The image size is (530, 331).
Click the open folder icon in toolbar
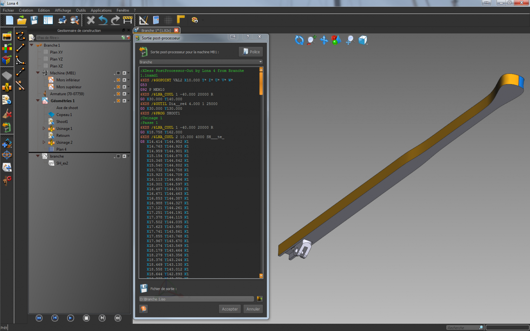click(22, 20)
